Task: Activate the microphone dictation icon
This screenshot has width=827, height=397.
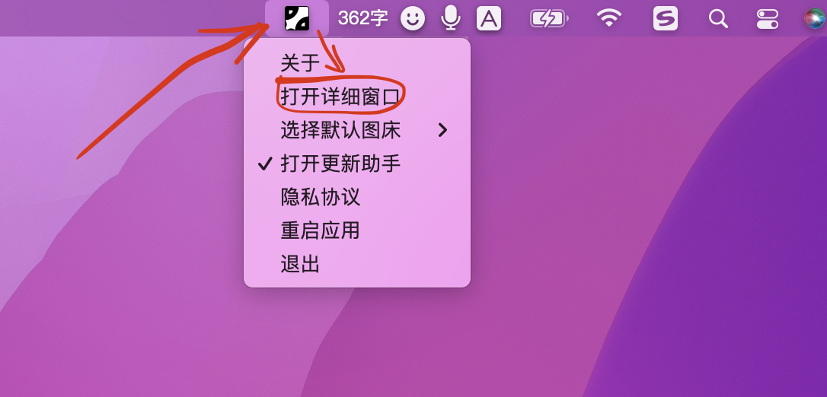Action: [450, 18]
